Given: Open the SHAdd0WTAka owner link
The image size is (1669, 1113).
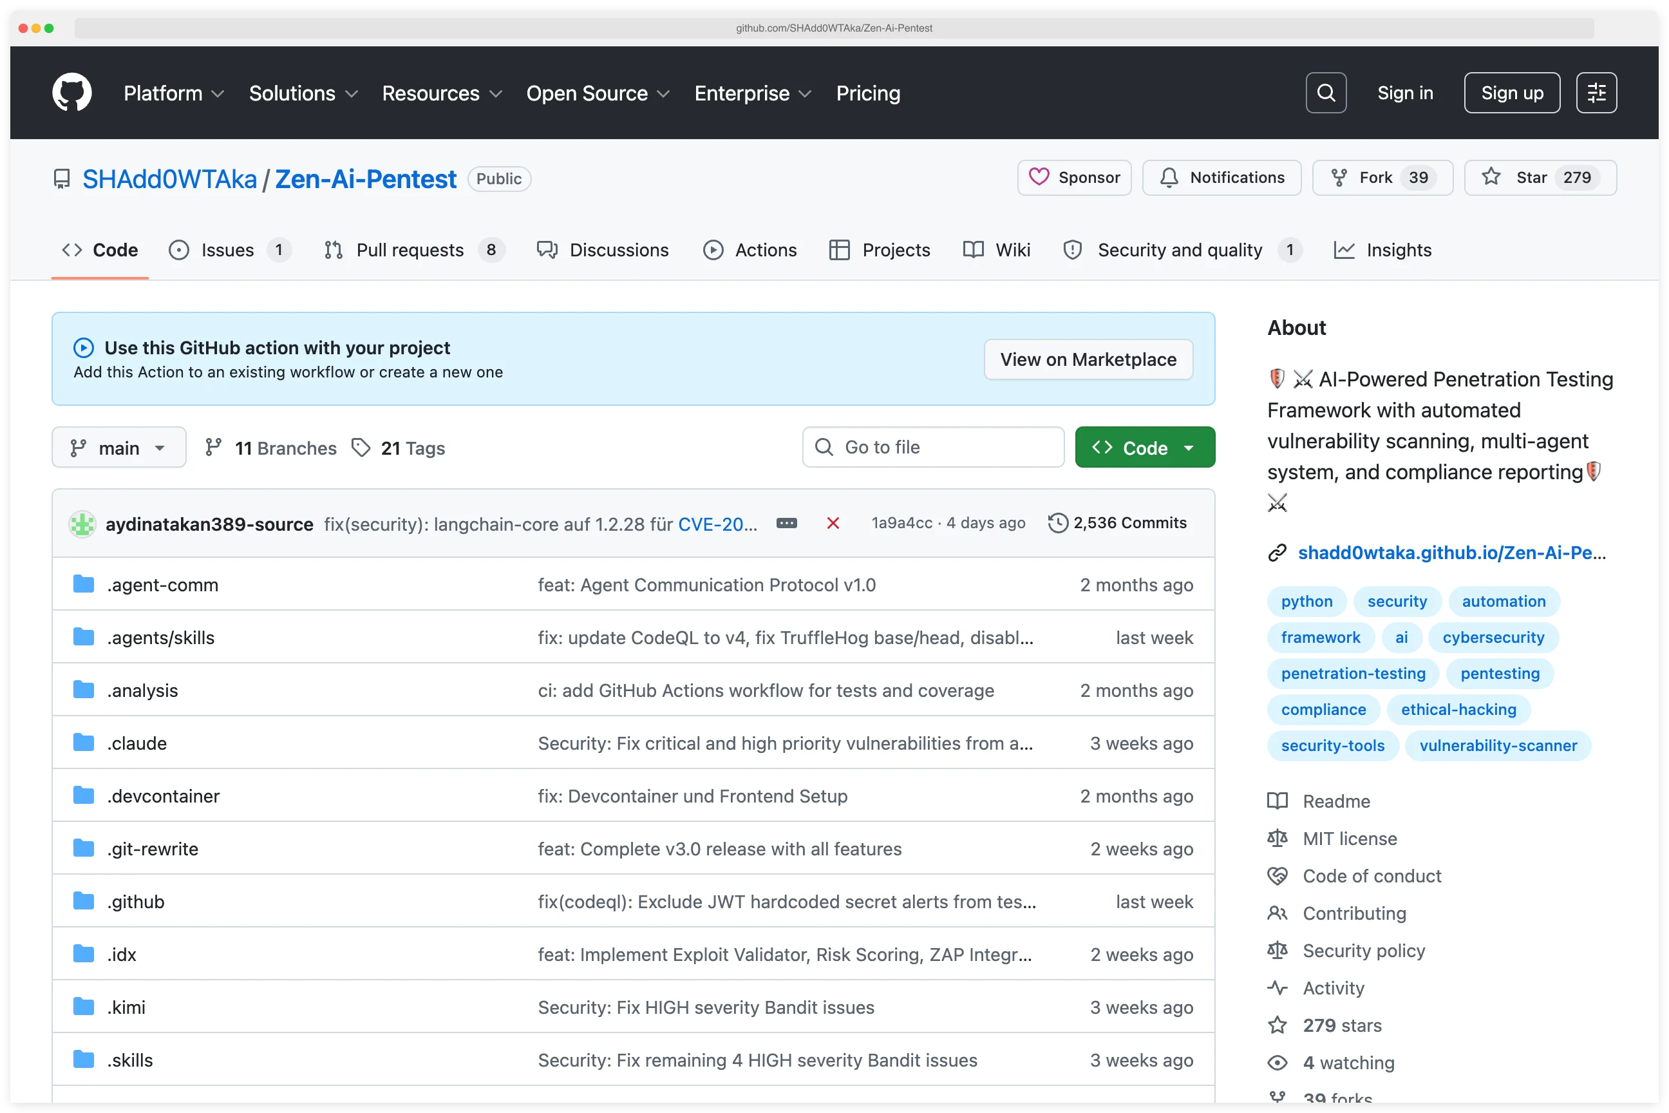Looking at the screenshot, I should pyautogui.click(x=169, y=179).
